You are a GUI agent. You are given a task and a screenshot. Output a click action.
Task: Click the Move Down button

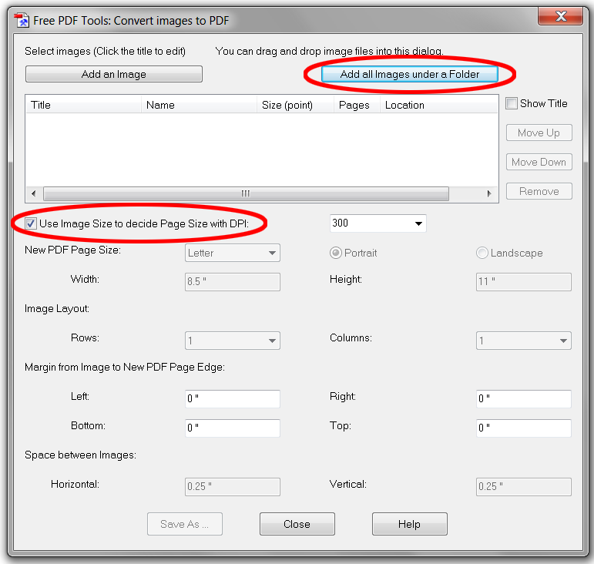pyautogui.click(x=539, y=162)
